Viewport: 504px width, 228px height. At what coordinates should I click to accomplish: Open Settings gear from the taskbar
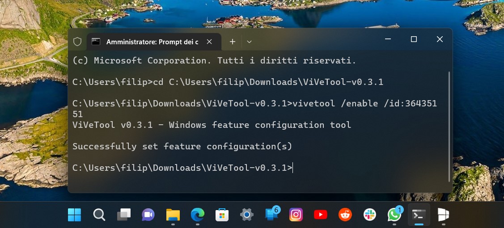246,215
